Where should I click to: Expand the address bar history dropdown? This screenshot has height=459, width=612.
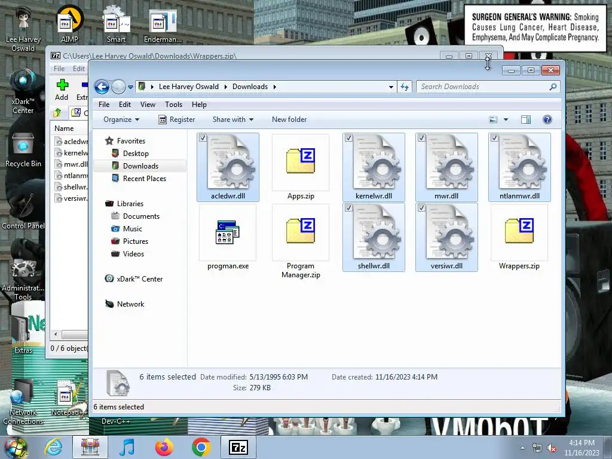391,87
